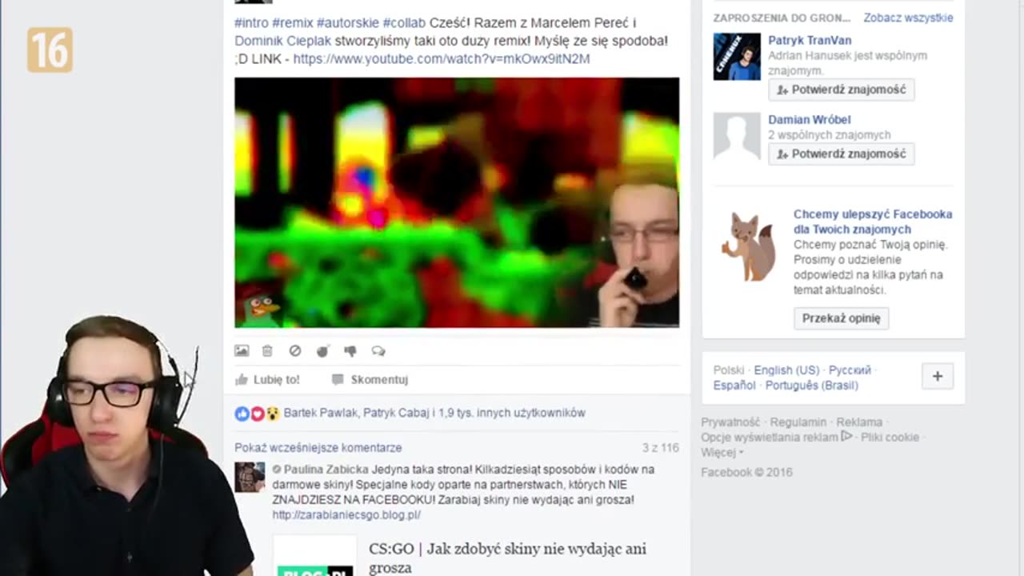Expand the Więcej footer dropdown
Viewport: 1024px width, 576px height.
click(722, 453)
